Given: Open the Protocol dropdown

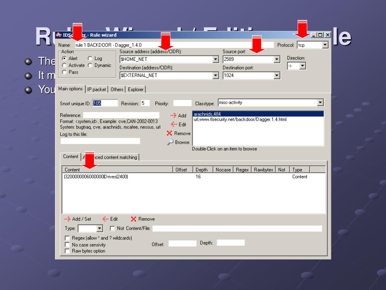Looking at the screenshot, I should coord(325,45).
